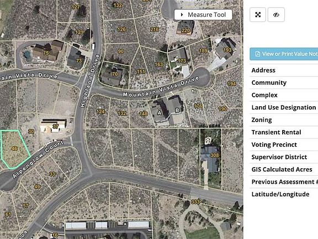The image size is (318, 239).
Task: Click parcel label 163
Action: click(x=159, y=64)
